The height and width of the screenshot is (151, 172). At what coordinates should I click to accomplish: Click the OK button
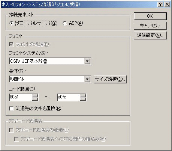150,16
